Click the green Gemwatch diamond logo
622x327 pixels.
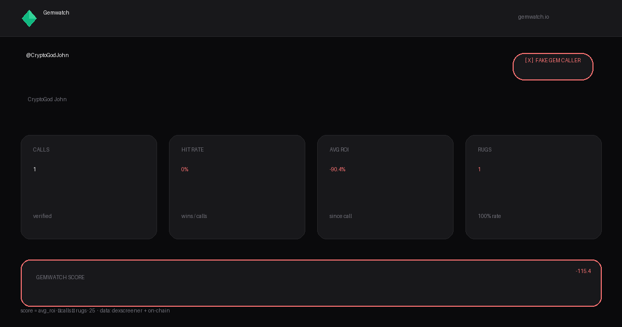pos(29,18)
